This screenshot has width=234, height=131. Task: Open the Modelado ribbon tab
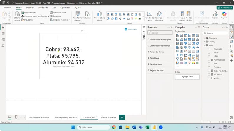coord(43,8)
